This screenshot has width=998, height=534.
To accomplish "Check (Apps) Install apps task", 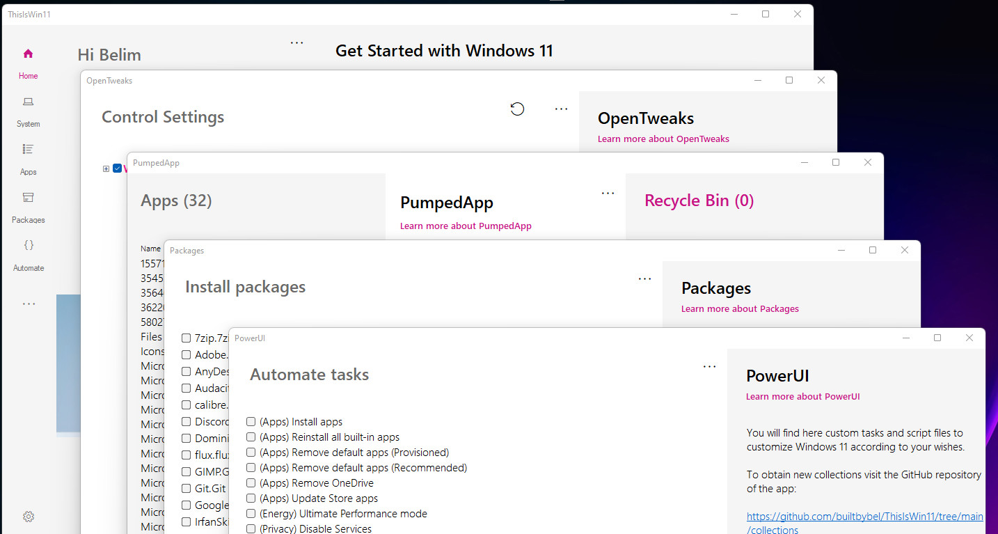I will [251, 422].
